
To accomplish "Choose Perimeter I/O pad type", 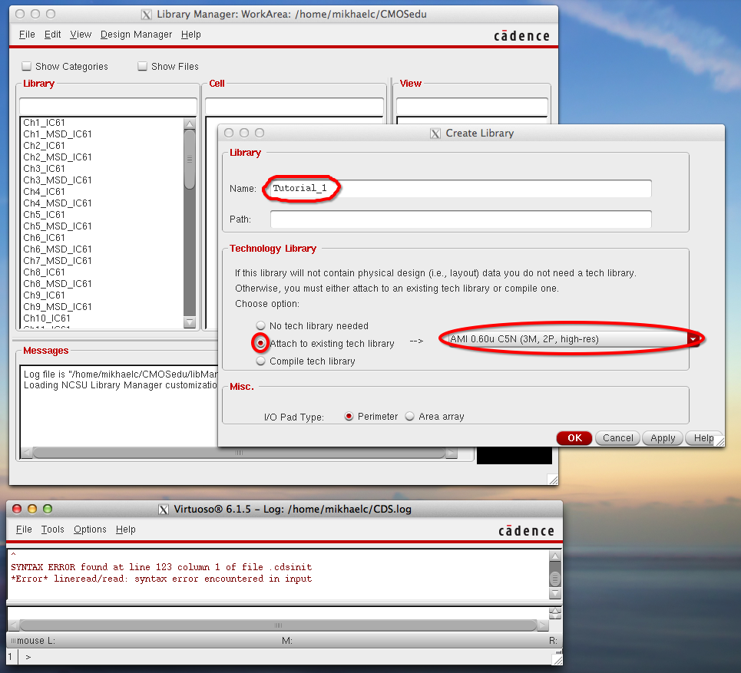I will point(349,416).
